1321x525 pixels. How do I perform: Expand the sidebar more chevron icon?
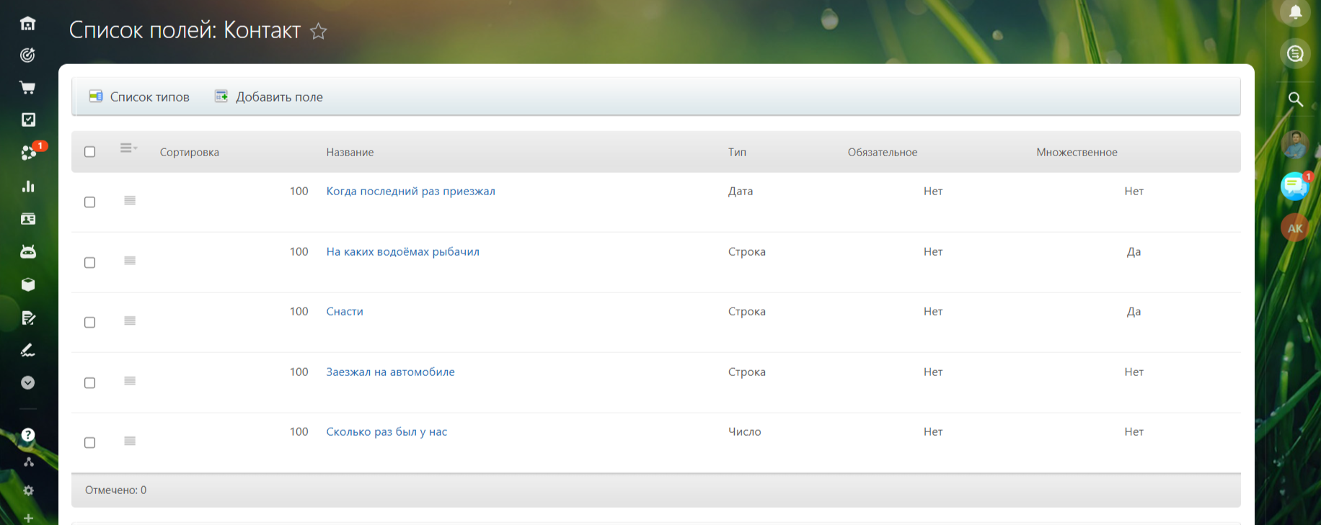coord(28,383)
